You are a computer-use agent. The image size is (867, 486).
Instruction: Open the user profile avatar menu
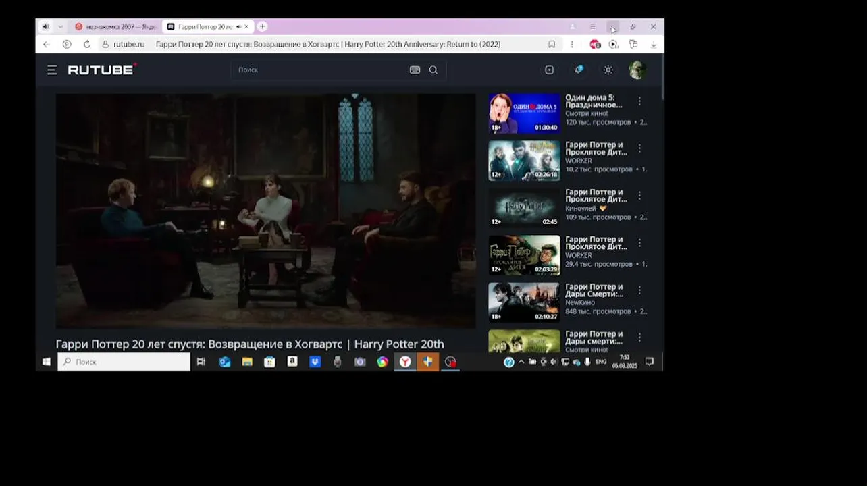tap(637, 70)
